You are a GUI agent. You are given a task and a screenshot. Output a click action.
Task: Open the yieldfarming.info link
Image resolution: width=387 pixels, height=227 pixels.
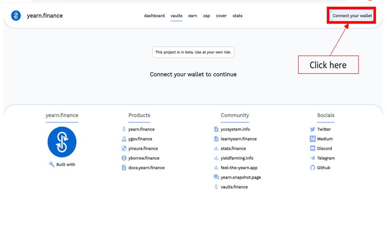[x=237, y=158]
